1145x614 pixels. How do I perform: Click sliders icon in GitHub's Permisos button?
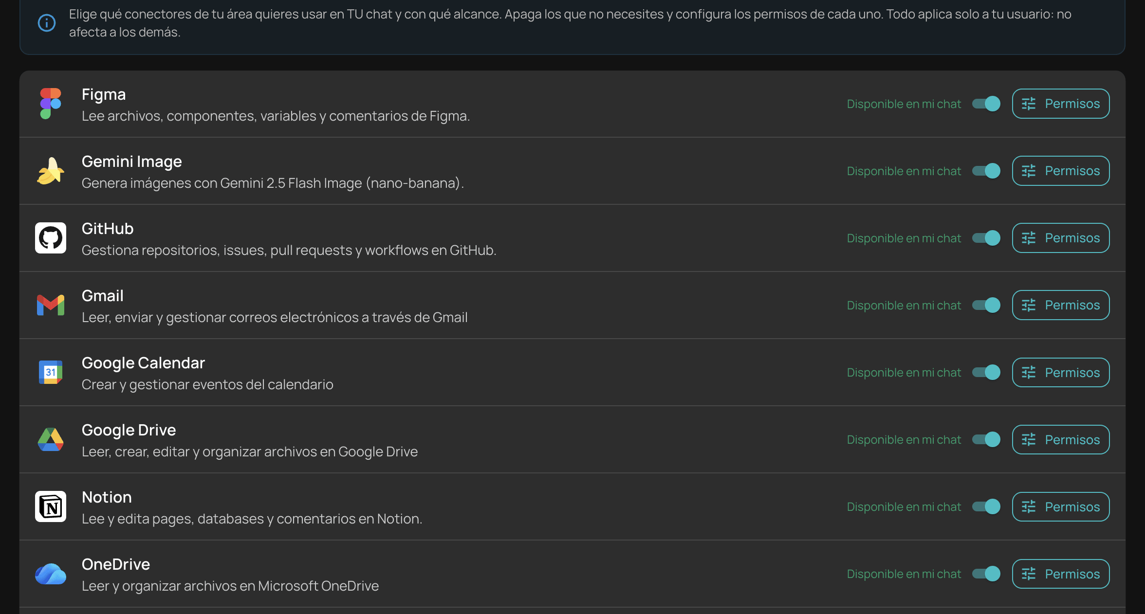tap(1029, 238)
